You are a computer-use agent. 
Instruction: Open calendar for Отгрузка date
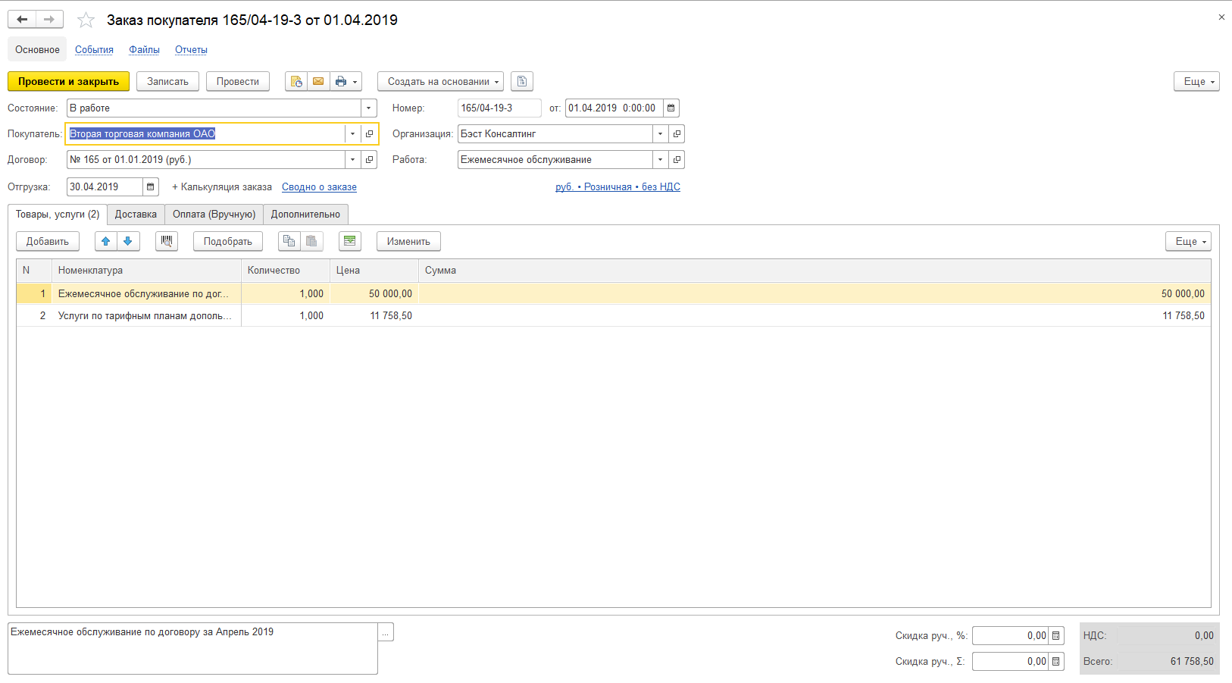[151, 187]
